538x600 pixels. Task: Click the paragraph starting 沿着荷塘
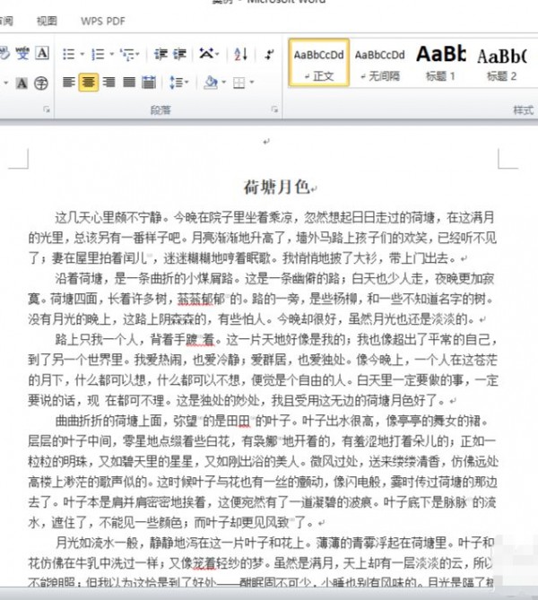(263, 299)
